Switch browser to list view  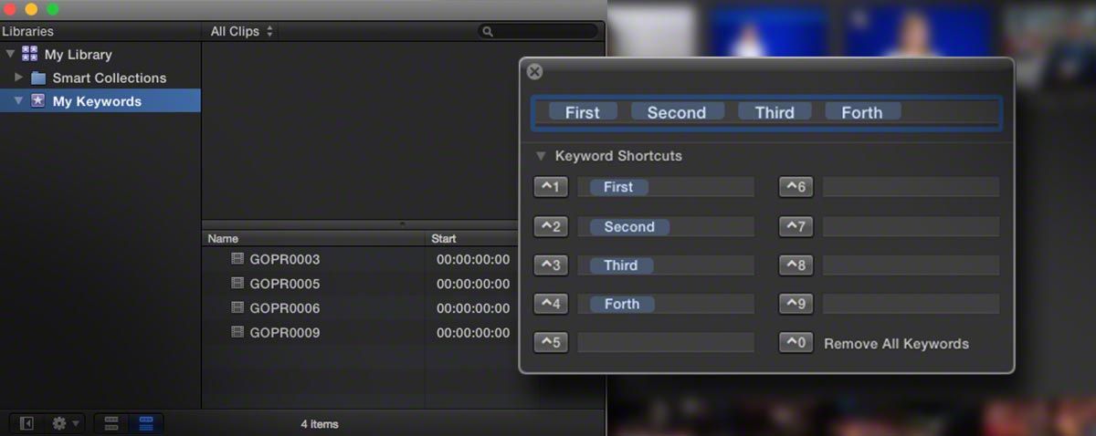(146, 423)
